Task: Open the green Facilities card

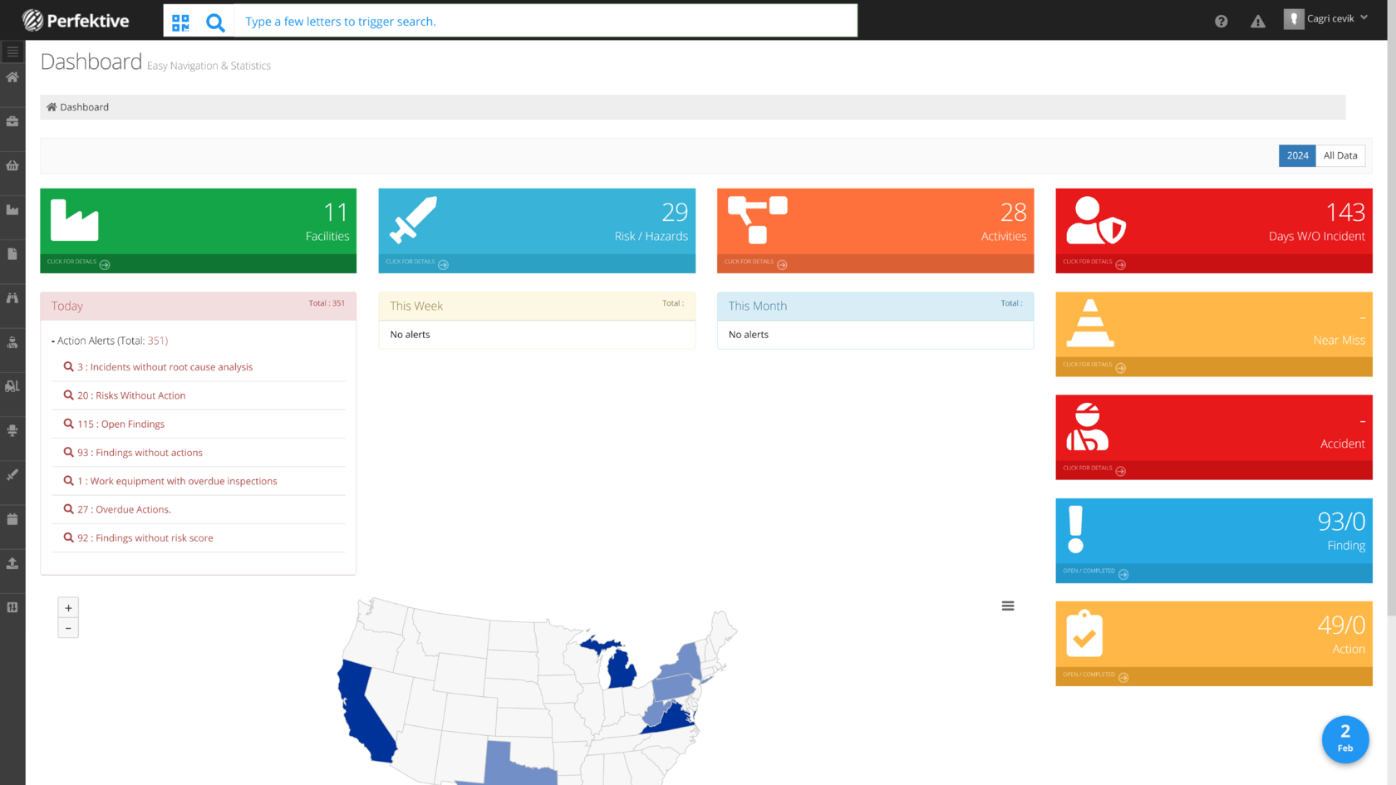Action: click(199, 231)
